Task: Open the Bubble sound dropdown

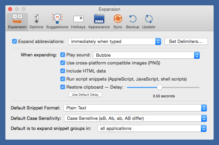Action: [147, 55]
